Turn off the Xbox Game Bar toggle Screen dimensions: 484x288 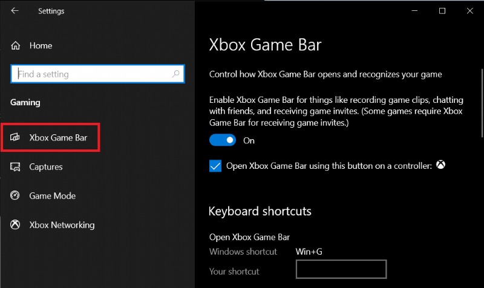[x=223, y=140]
